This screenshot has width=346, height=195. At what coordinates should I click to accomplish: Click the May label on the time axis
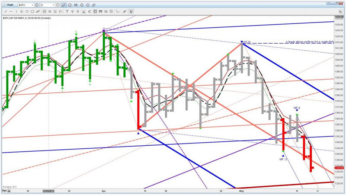242,191
